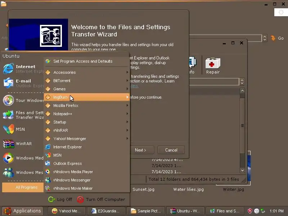The width and height of the screenshot is (288, 216).
Task: Expand the Startup program group
Action: (x=86, y=122)
